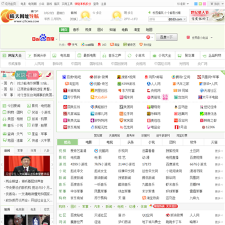
Task: Open the 爱奇艺高清 video link
Action: (x=78, y=151)
